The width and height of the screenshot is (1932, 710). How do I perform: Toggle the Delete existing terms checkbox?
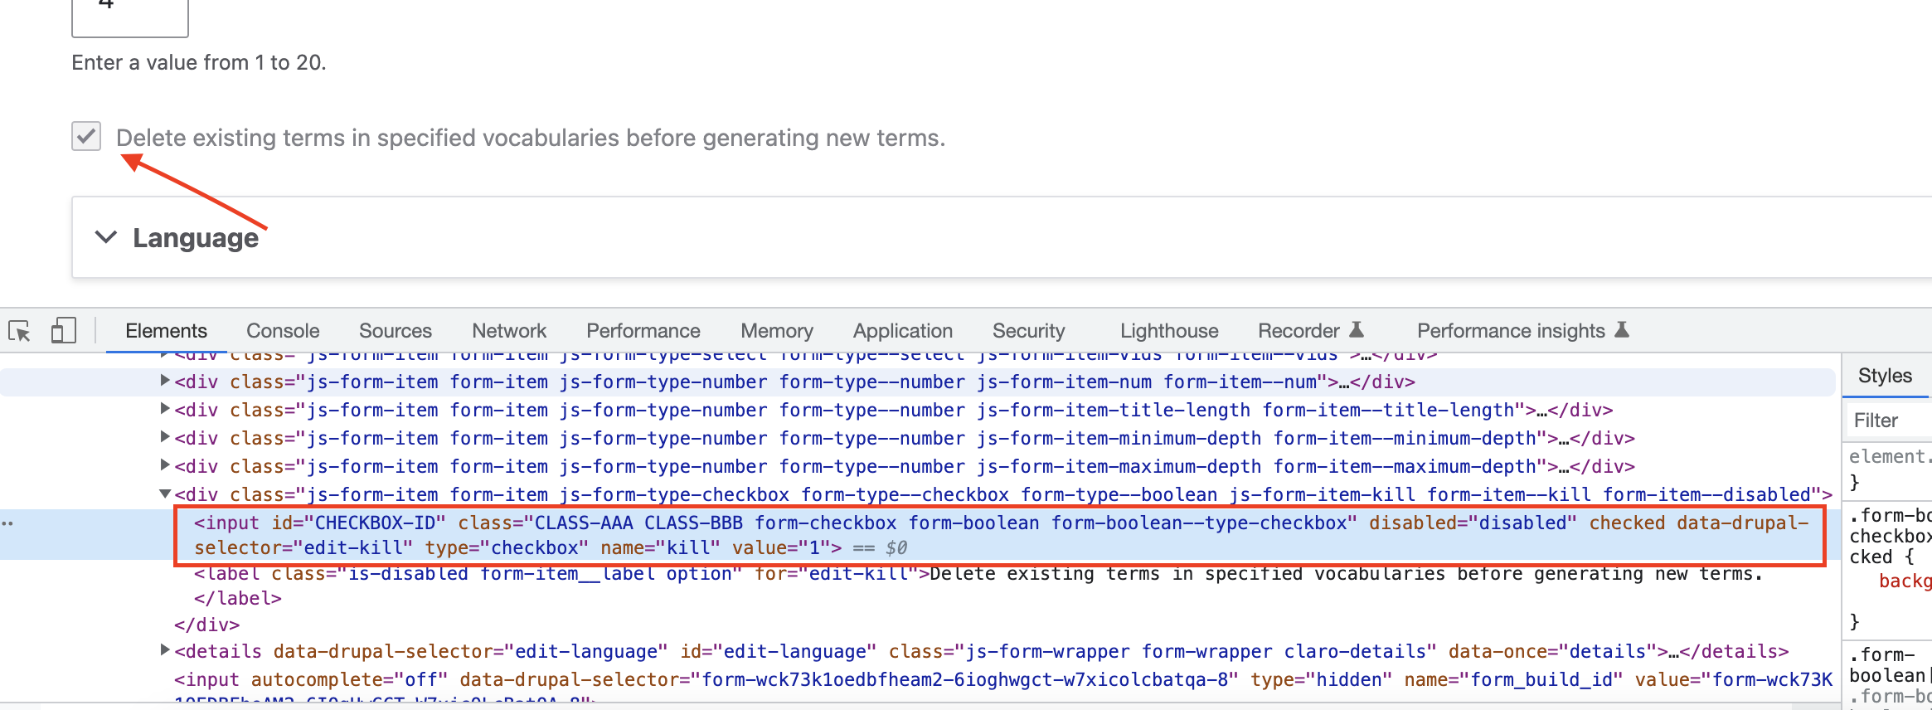(x=86, y=137)
